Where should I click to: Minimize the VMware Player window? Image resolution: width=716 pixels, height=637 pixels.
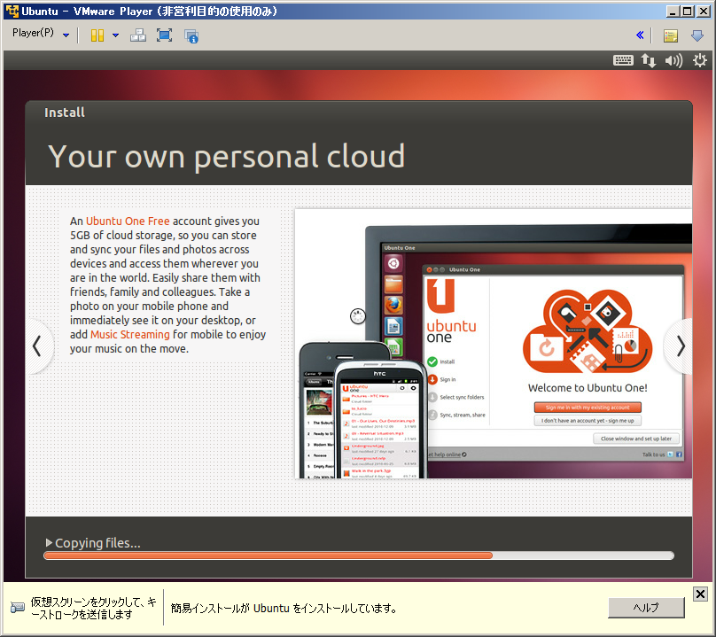673,12
